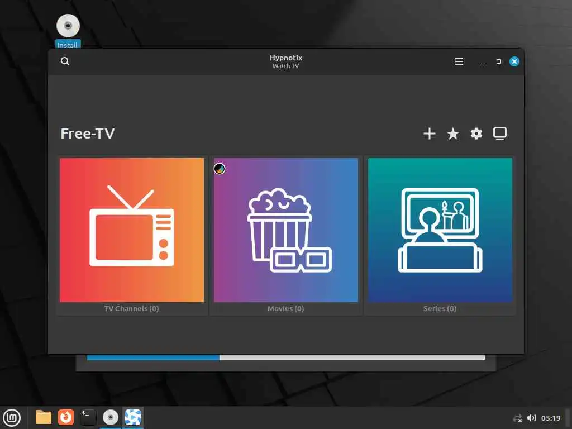This screenshot has height=429, width=572.
Task: Open preferences with the gear icon
Action: [x=476, y=134]
